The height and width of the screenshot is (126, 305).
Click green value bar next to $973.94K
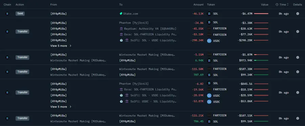(261, 61)
